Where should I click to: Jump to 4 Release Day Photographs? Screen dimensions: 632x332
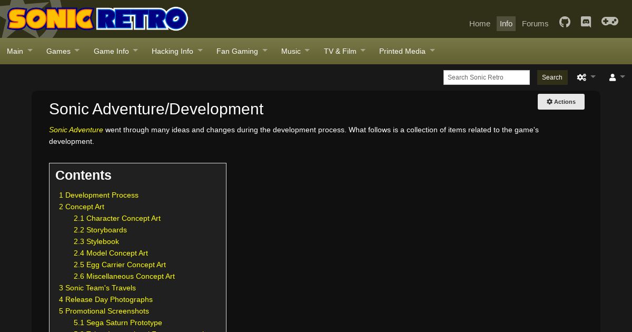(106, 299)
